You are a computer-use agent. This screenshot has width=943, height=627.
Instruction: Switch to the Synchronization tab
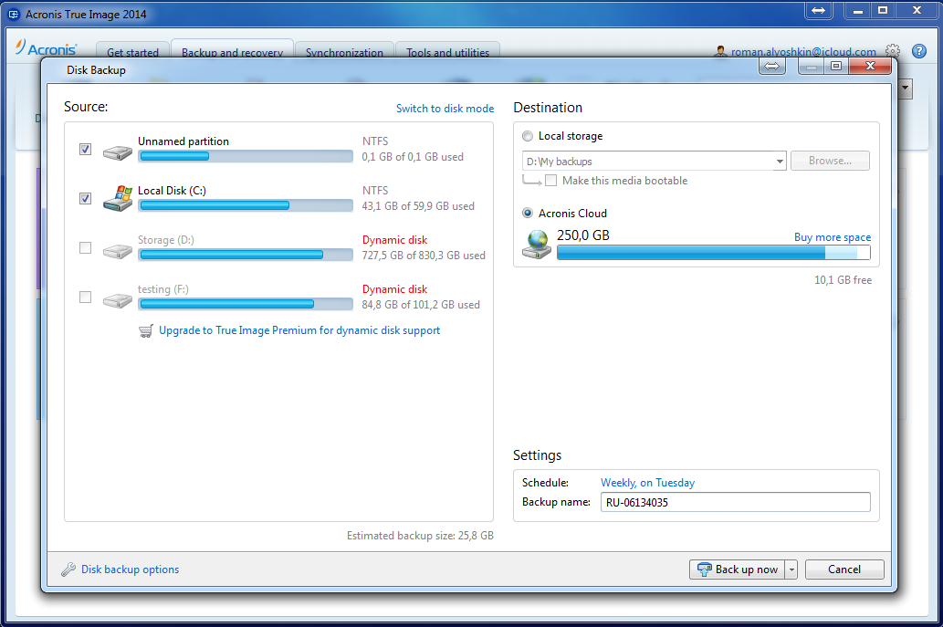click(x=344, y=50)
